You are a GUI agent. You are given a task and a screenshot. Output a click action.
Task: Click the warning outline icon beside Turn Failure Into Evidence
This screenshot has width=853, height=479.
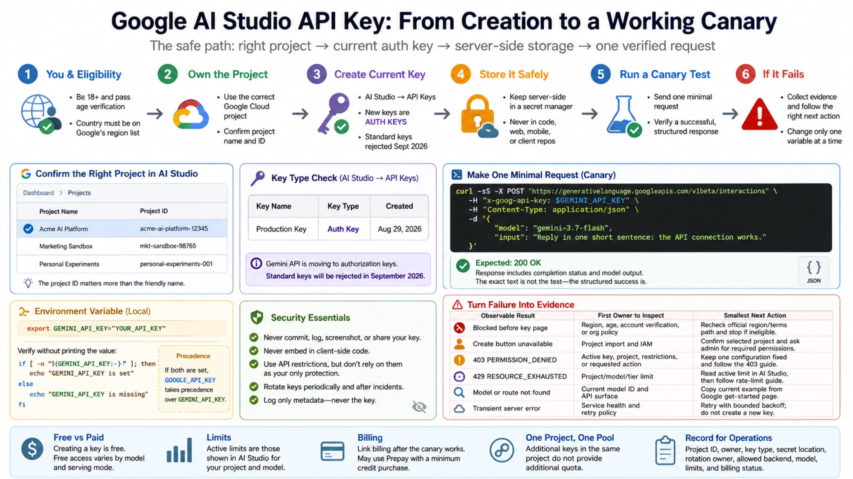[457, 304]
